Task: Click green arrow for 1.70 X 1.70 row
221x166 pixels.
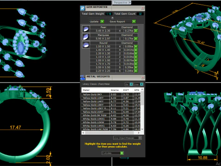Action: click(136, 64)
